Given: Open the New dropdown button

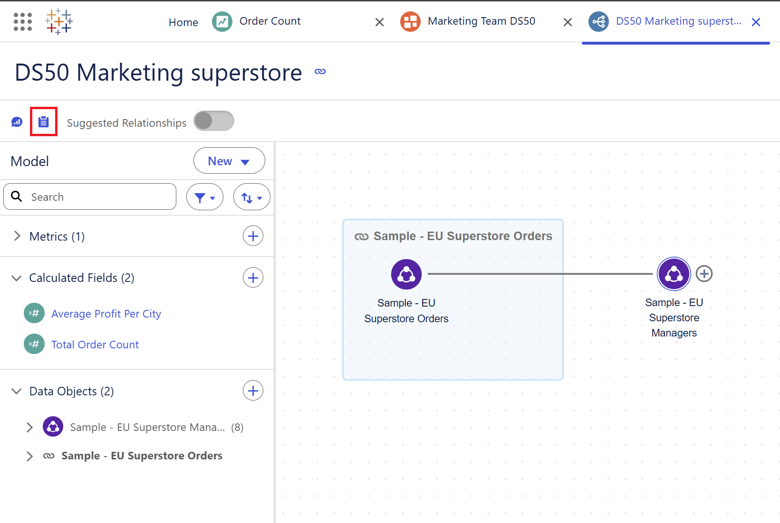Looking at the screenshot, I should coord(229,161).
